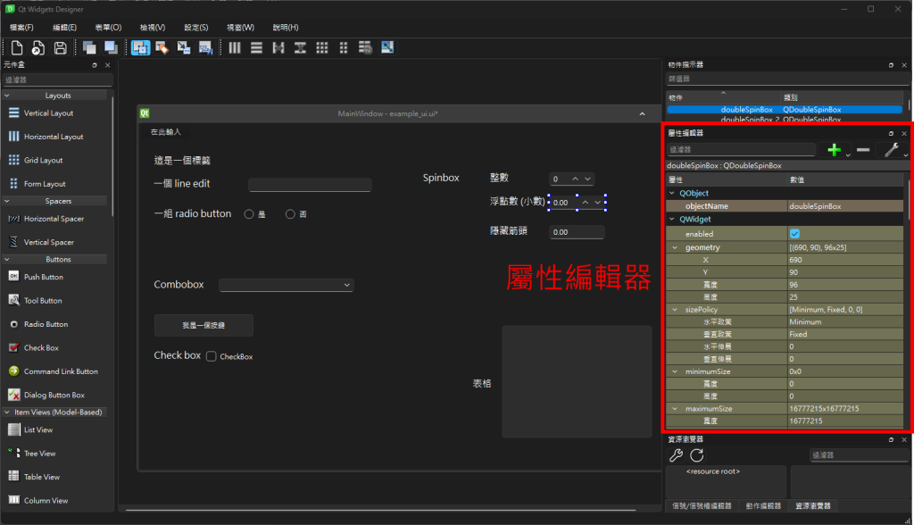914x525 pixels.
Task: Open the 說明(H) menu
Action: [286, 28]
